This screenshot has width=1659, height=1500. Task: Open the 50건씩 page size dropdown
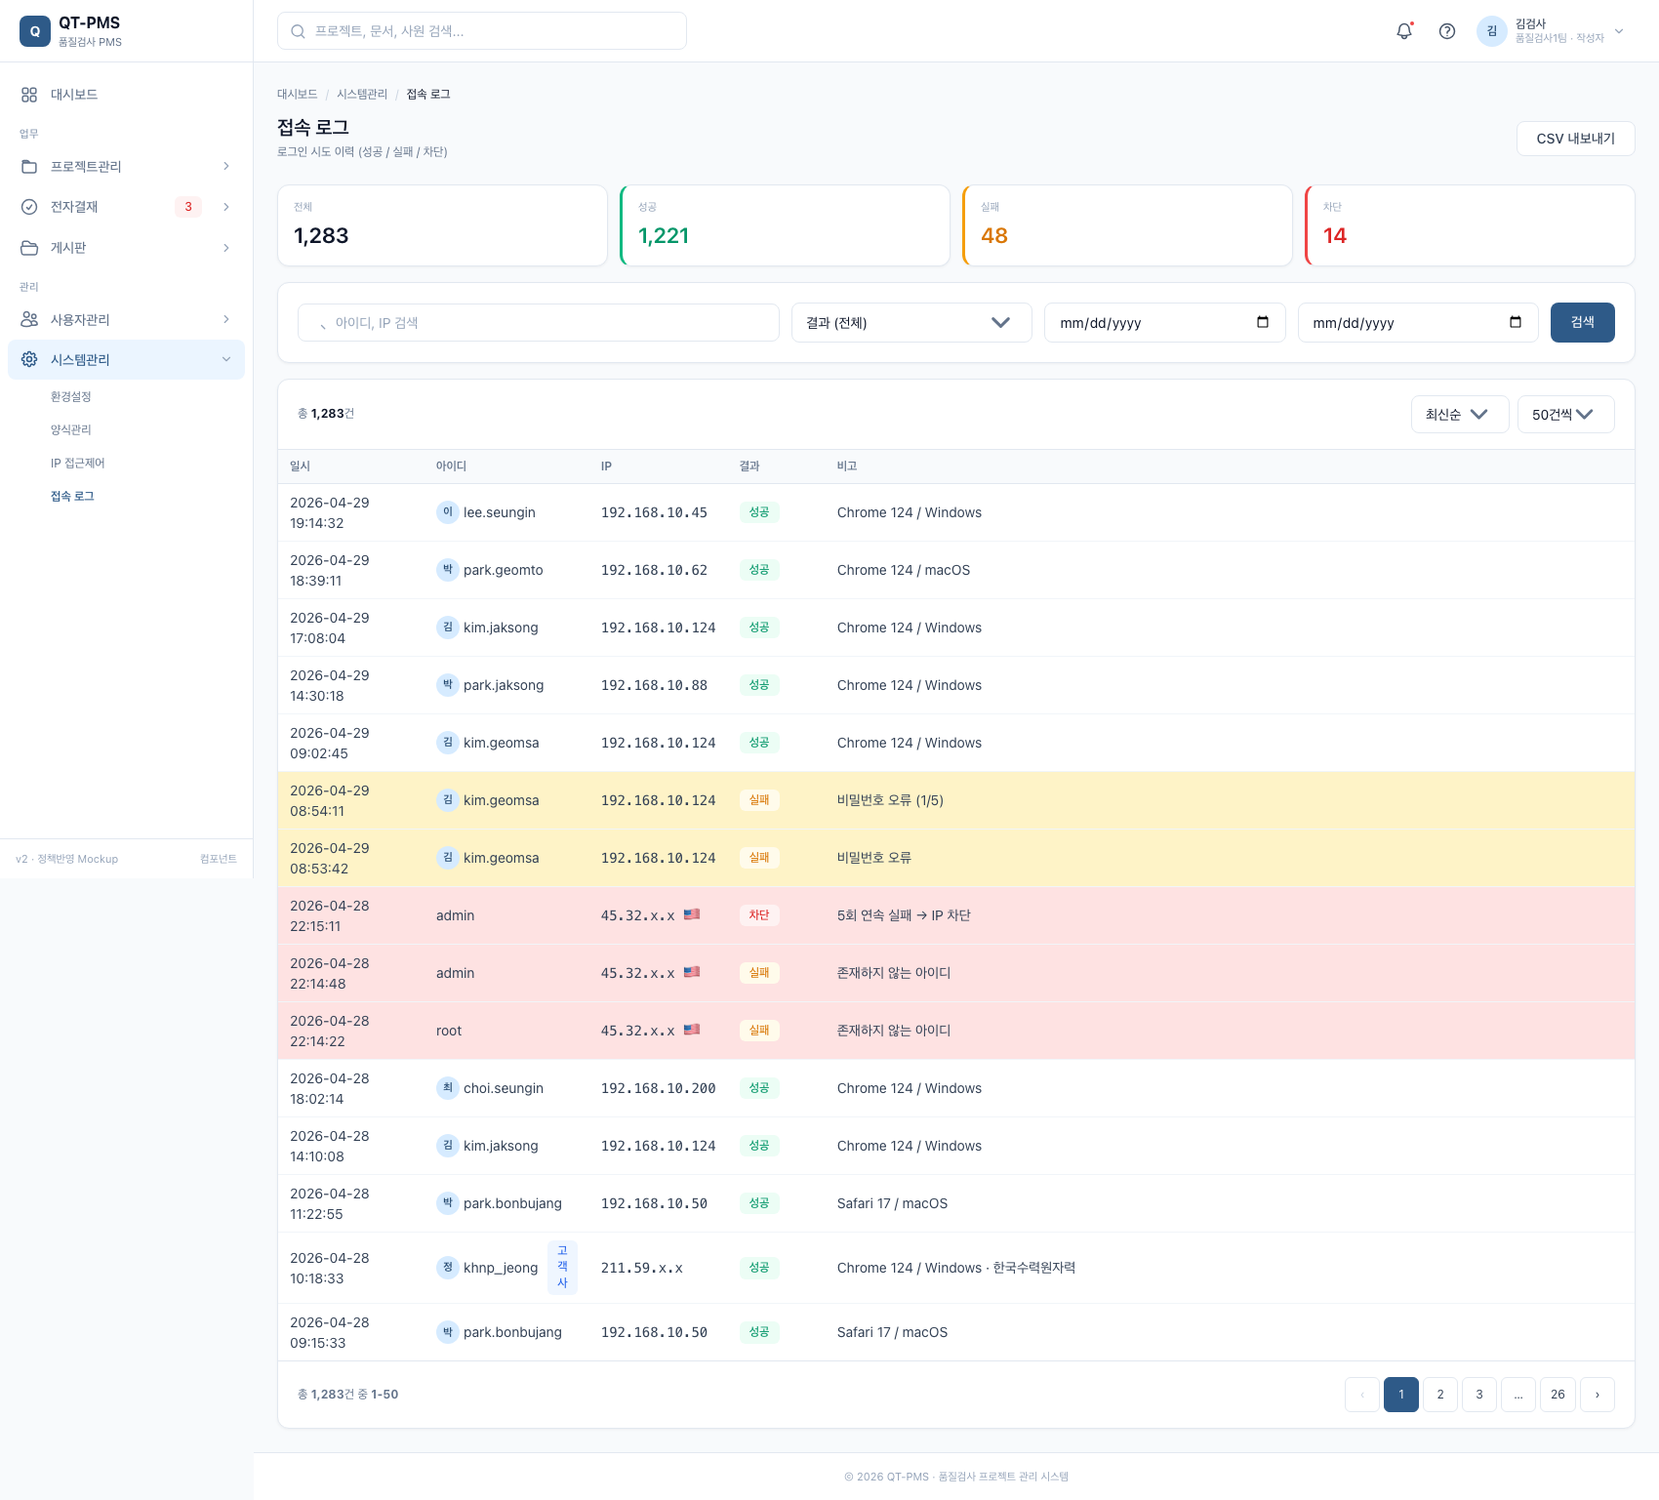[x=1565, y=415]
